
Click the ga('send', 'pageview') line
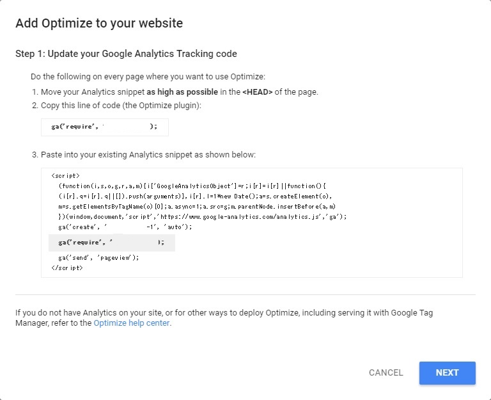[x=98, y=258]
